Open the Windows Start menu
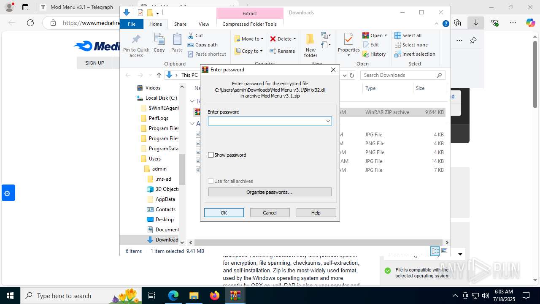This screenshot has width=540, height=304. (x=10, y=296)
